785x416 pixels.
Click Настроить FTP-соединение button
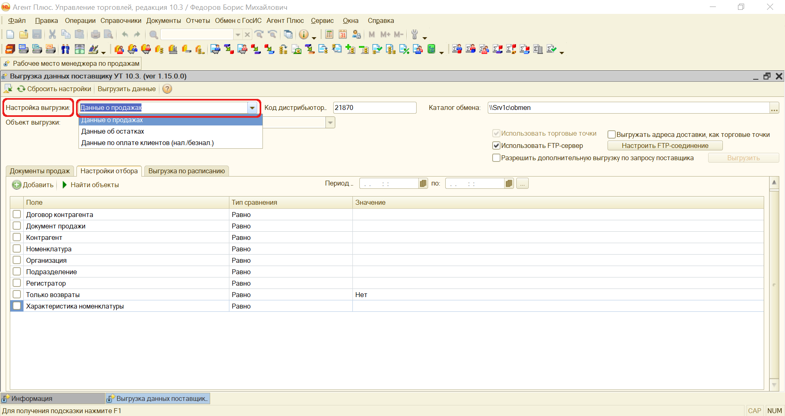pos(665,145)
